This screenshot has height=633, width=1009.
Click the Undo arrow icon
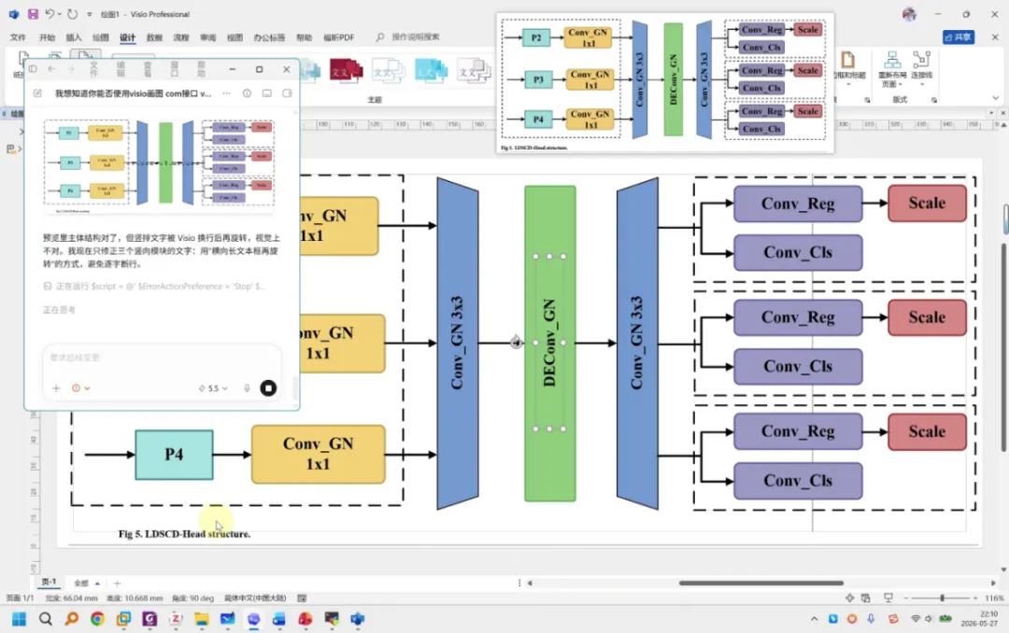coord(50,13)
